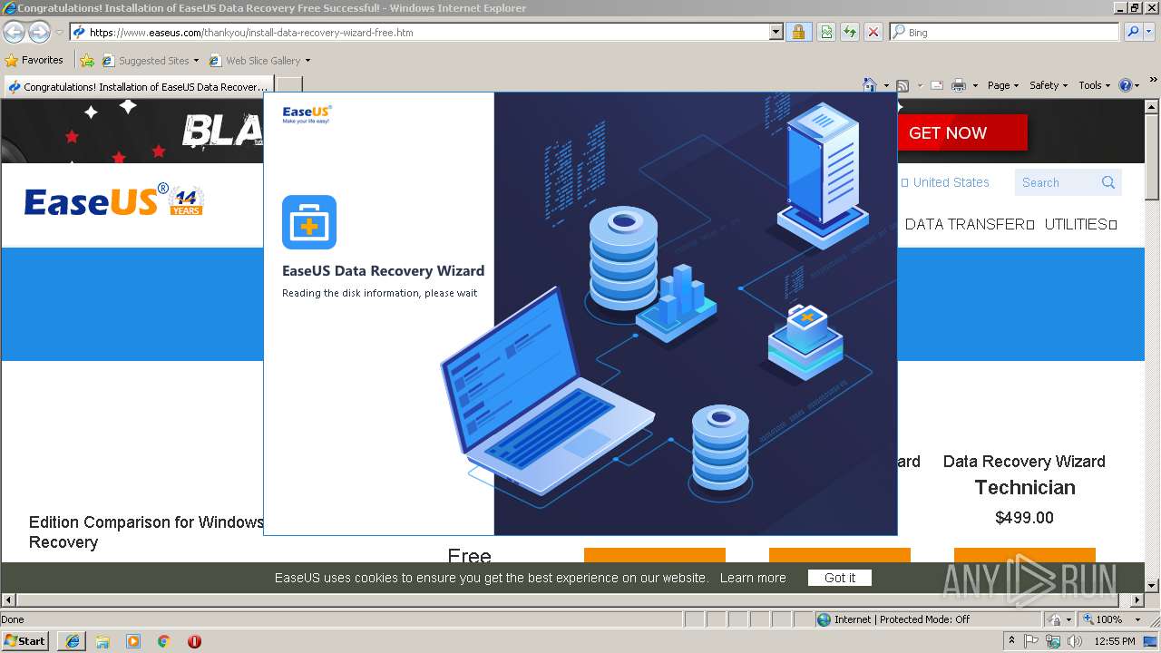Add to Favorites Bar star icon

click(x=87, y=61)
